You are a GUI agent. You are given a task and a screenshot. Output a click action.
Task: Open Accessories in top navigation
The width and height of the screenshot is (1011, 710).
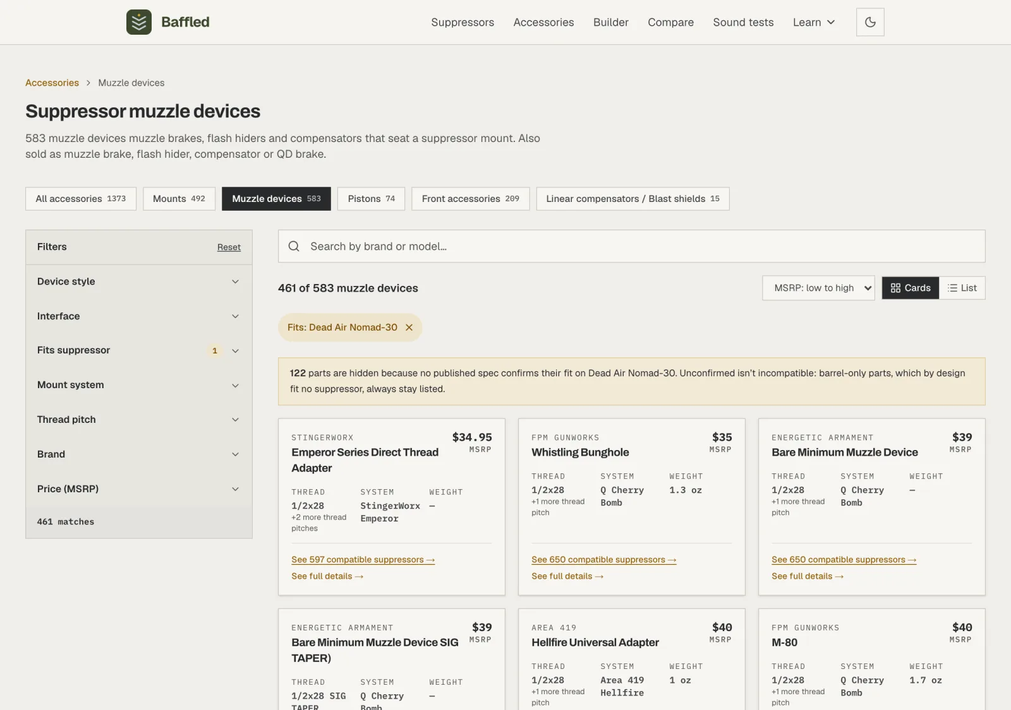543,22
